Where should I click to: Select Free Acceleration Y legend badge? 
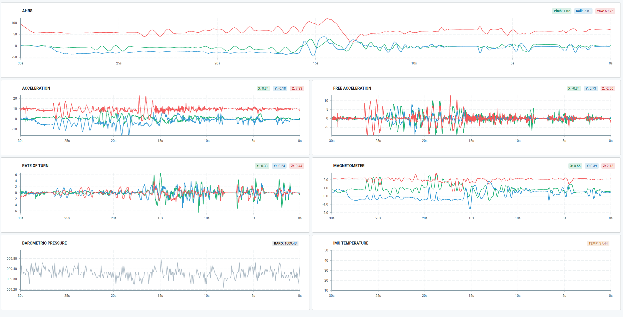click(x=591, y=89)
